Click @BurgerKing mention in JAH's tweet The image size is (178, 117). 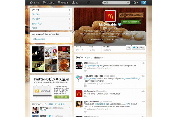coord(93,66)
